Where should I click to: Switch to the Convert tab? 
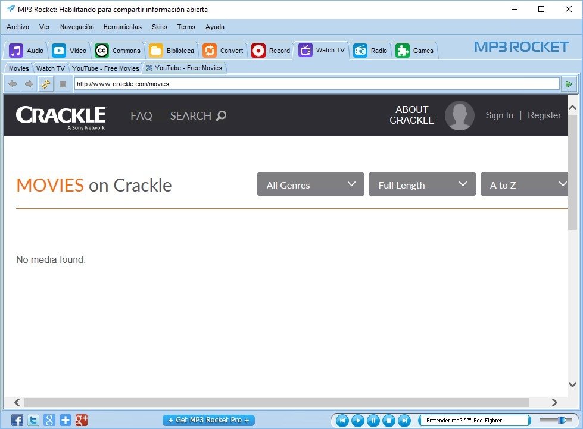(223, 51)
